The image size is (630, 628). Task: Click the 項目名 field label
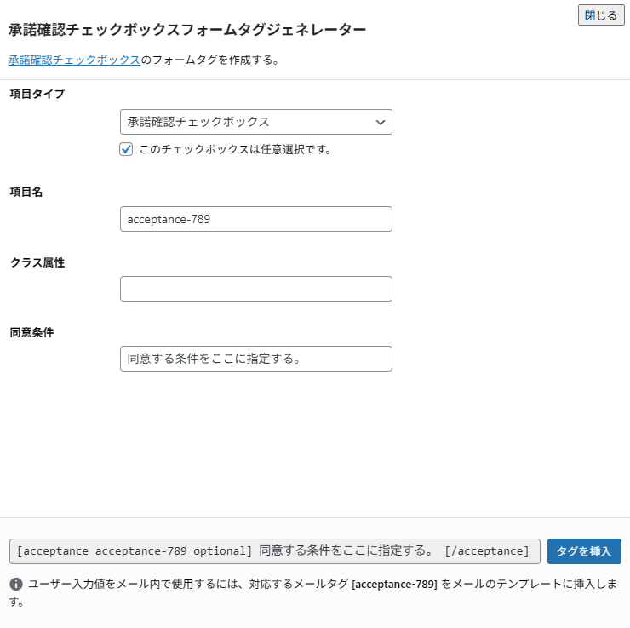pos(26,192)
